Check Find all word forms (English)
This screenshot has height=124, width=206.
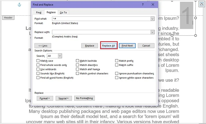click(x=38, y=78)
